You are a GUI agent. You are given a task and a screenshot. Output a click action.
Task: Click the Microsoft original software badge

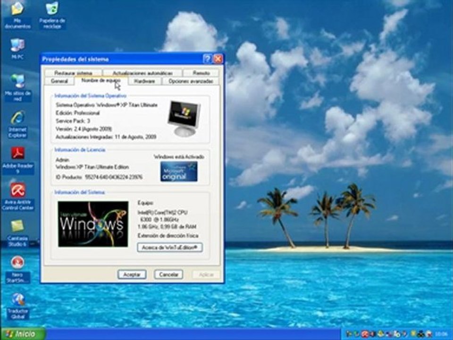click(x=179, y=171)
